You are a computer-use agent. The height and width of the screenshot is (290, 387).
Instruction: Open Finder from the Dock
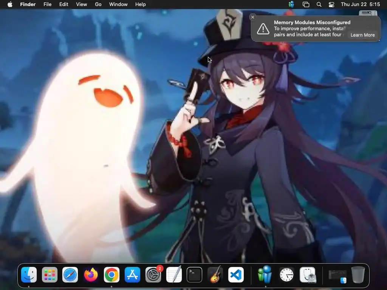pos(29,275)
